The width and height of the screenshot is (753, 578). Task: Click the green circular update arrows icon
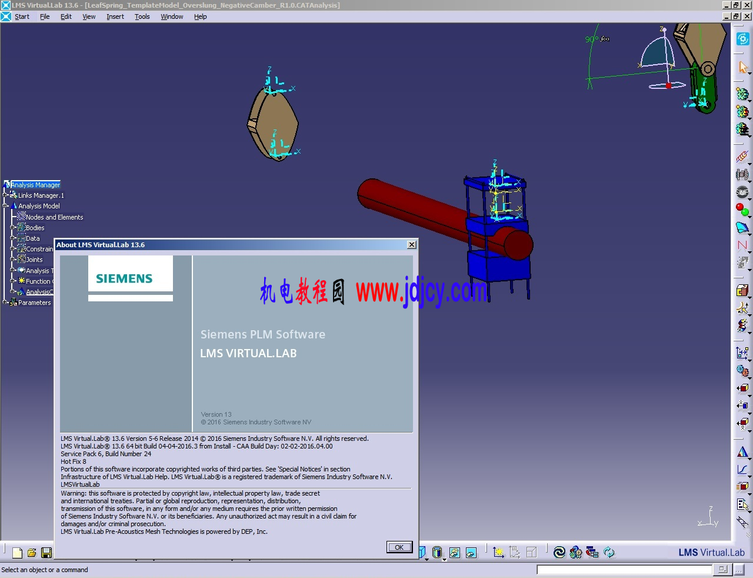click(609, 552)
